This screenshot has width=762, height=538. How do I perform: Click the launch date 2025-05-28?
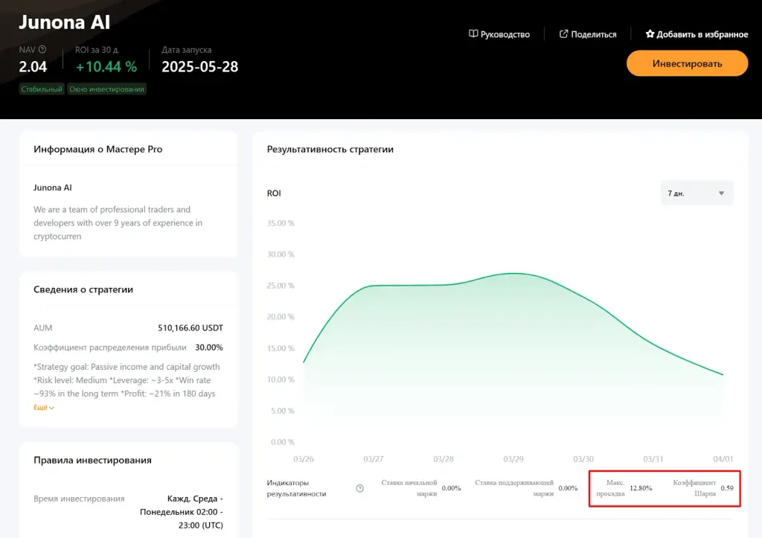click(x=199, y=66)
